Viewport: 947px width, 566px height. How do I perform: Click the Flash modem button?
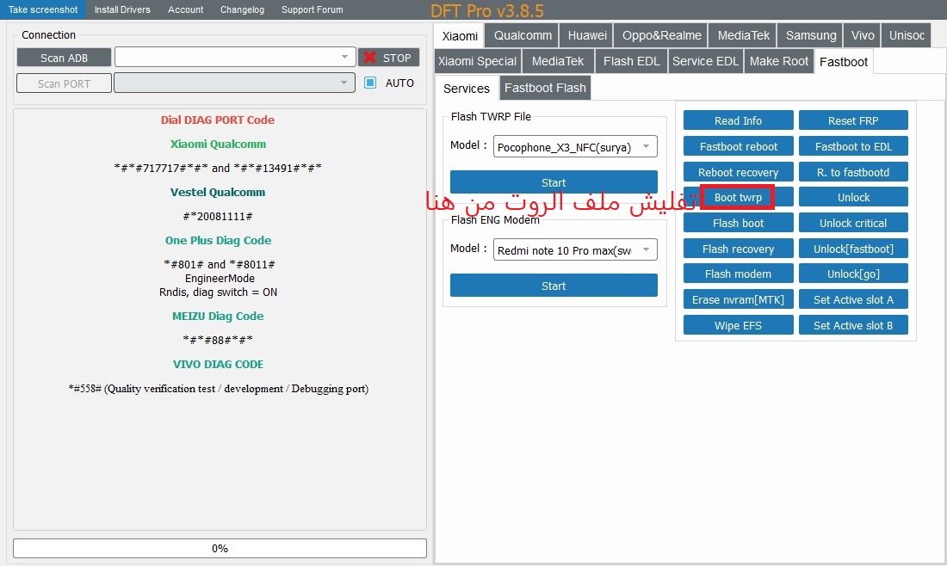point(738,274)
